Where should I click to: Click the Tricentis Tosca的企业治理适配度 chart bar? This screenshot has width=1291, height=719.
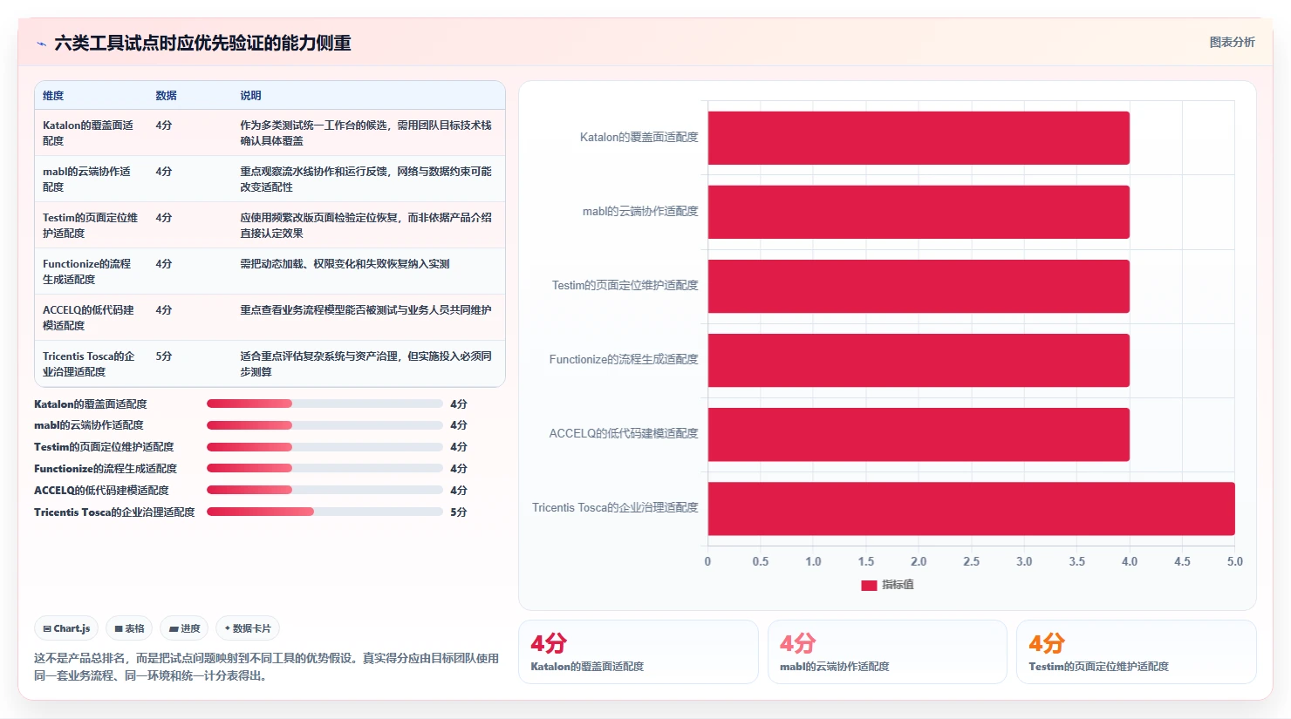(x=972, y=508)
